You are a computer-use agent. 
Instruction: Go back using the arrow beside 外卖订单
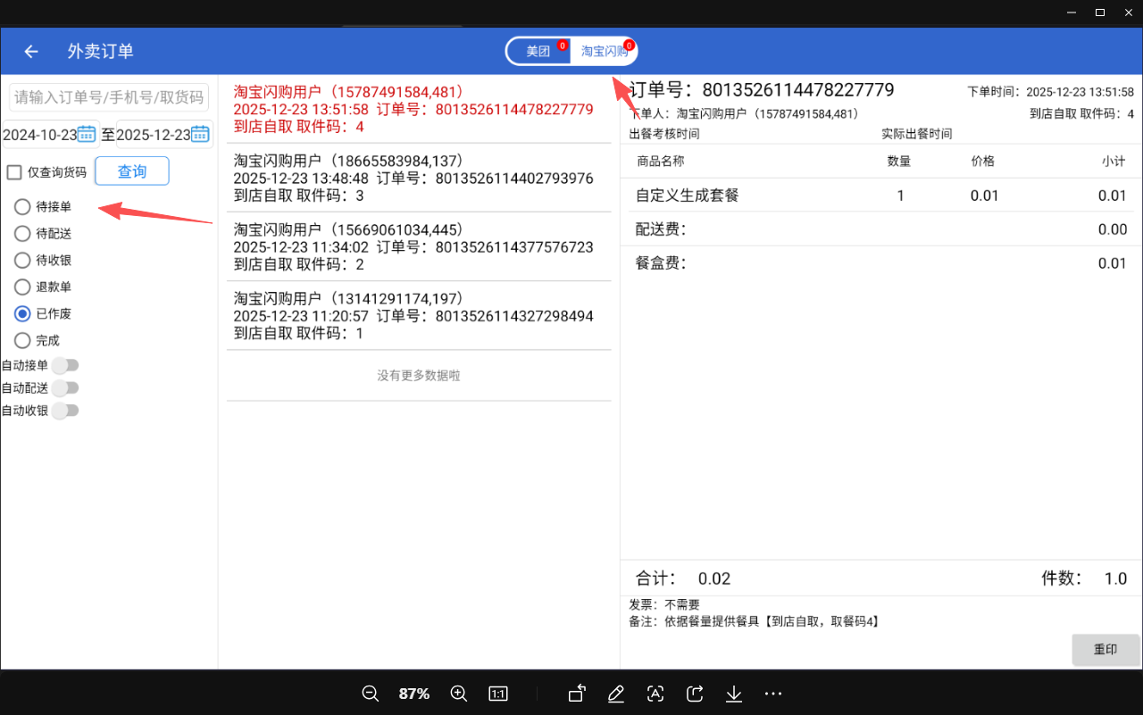coord(31,52)
